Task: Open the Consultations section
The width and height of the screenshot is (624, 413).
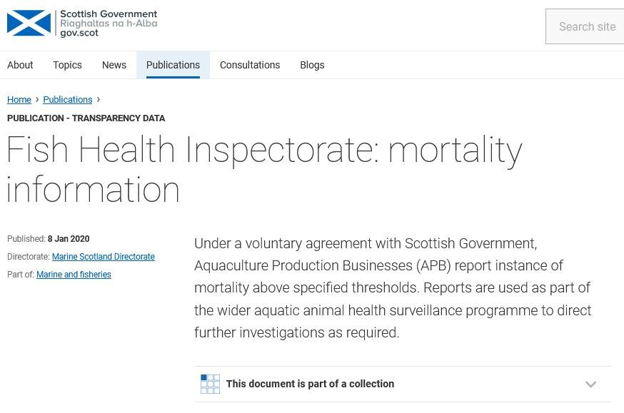Action: coord(250,65)
